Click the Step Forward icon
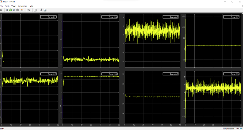 (14, 10)
